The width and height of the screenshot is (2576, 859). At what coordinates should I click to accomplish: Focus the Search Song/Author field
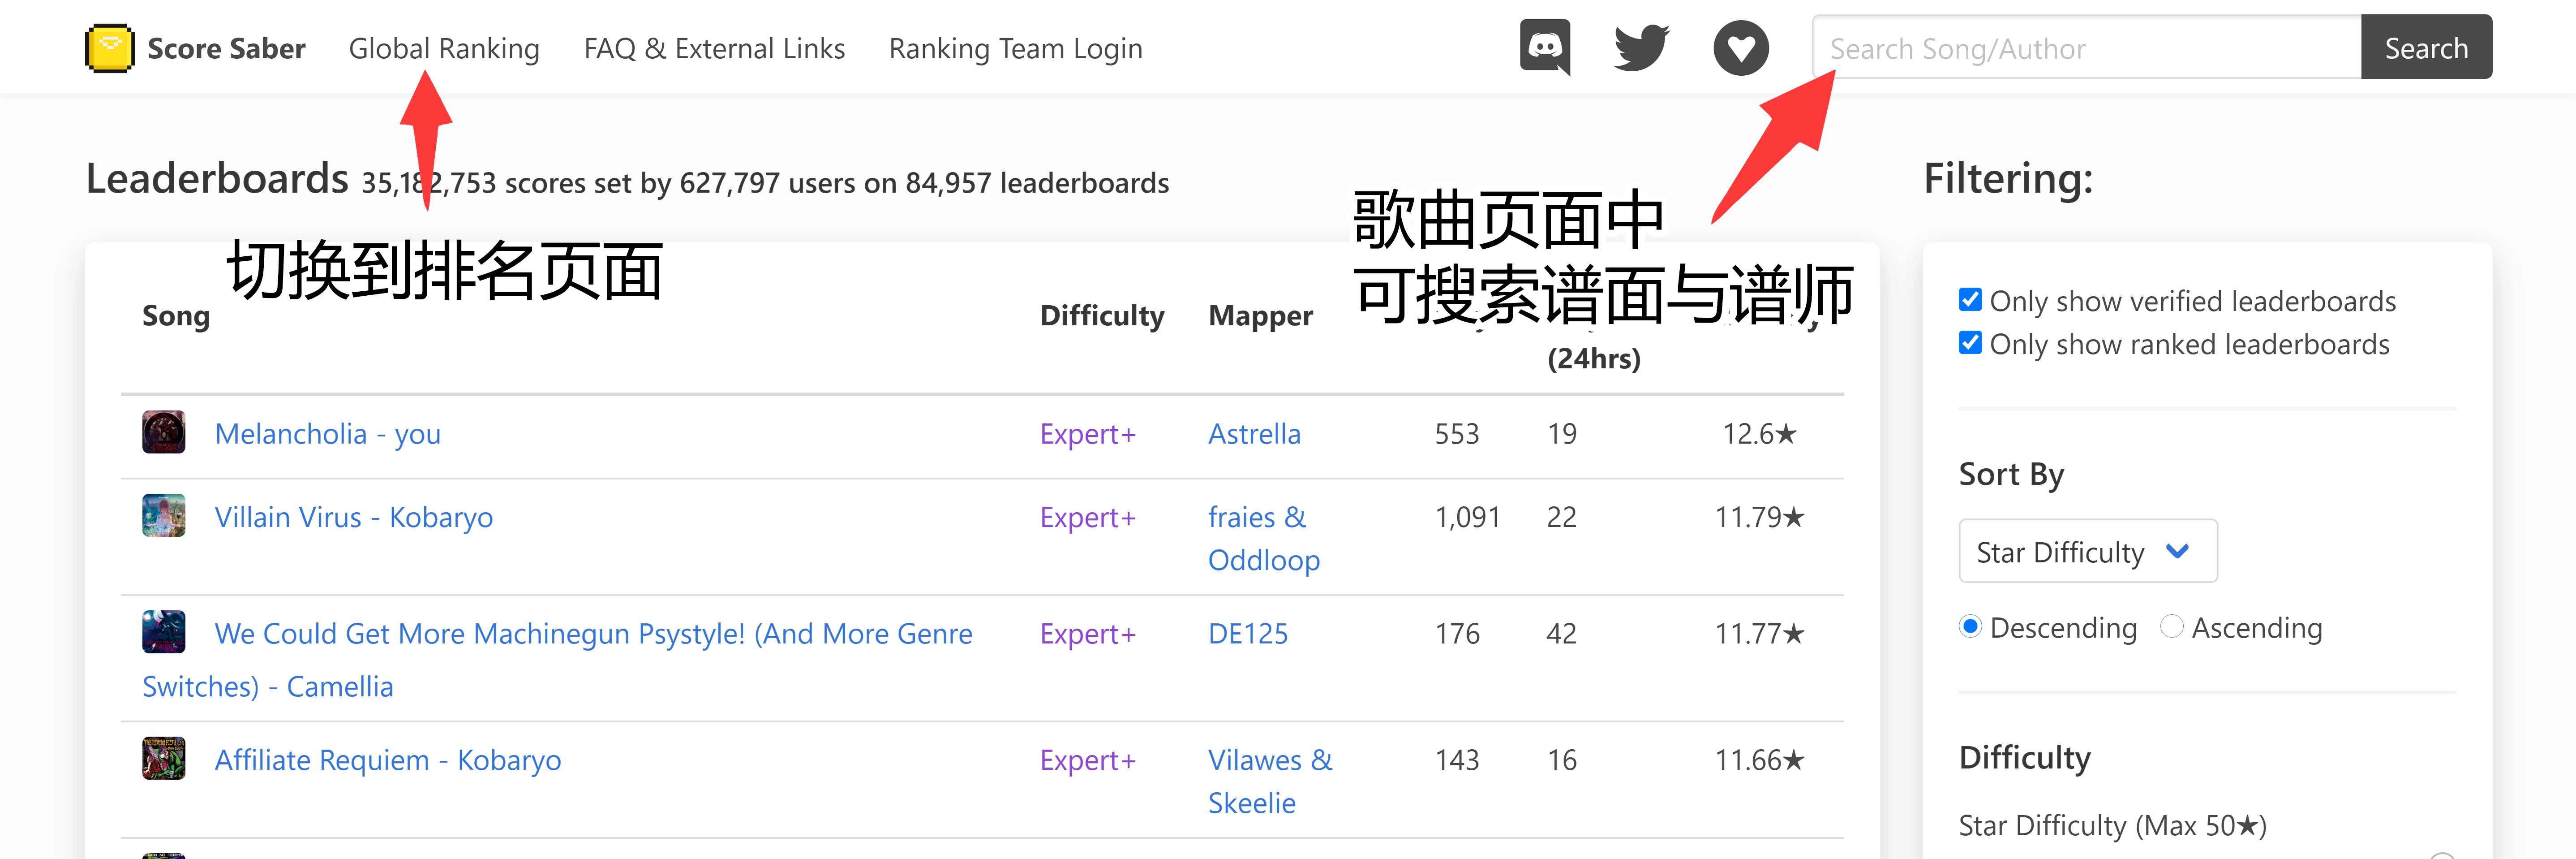point(2086,48)
